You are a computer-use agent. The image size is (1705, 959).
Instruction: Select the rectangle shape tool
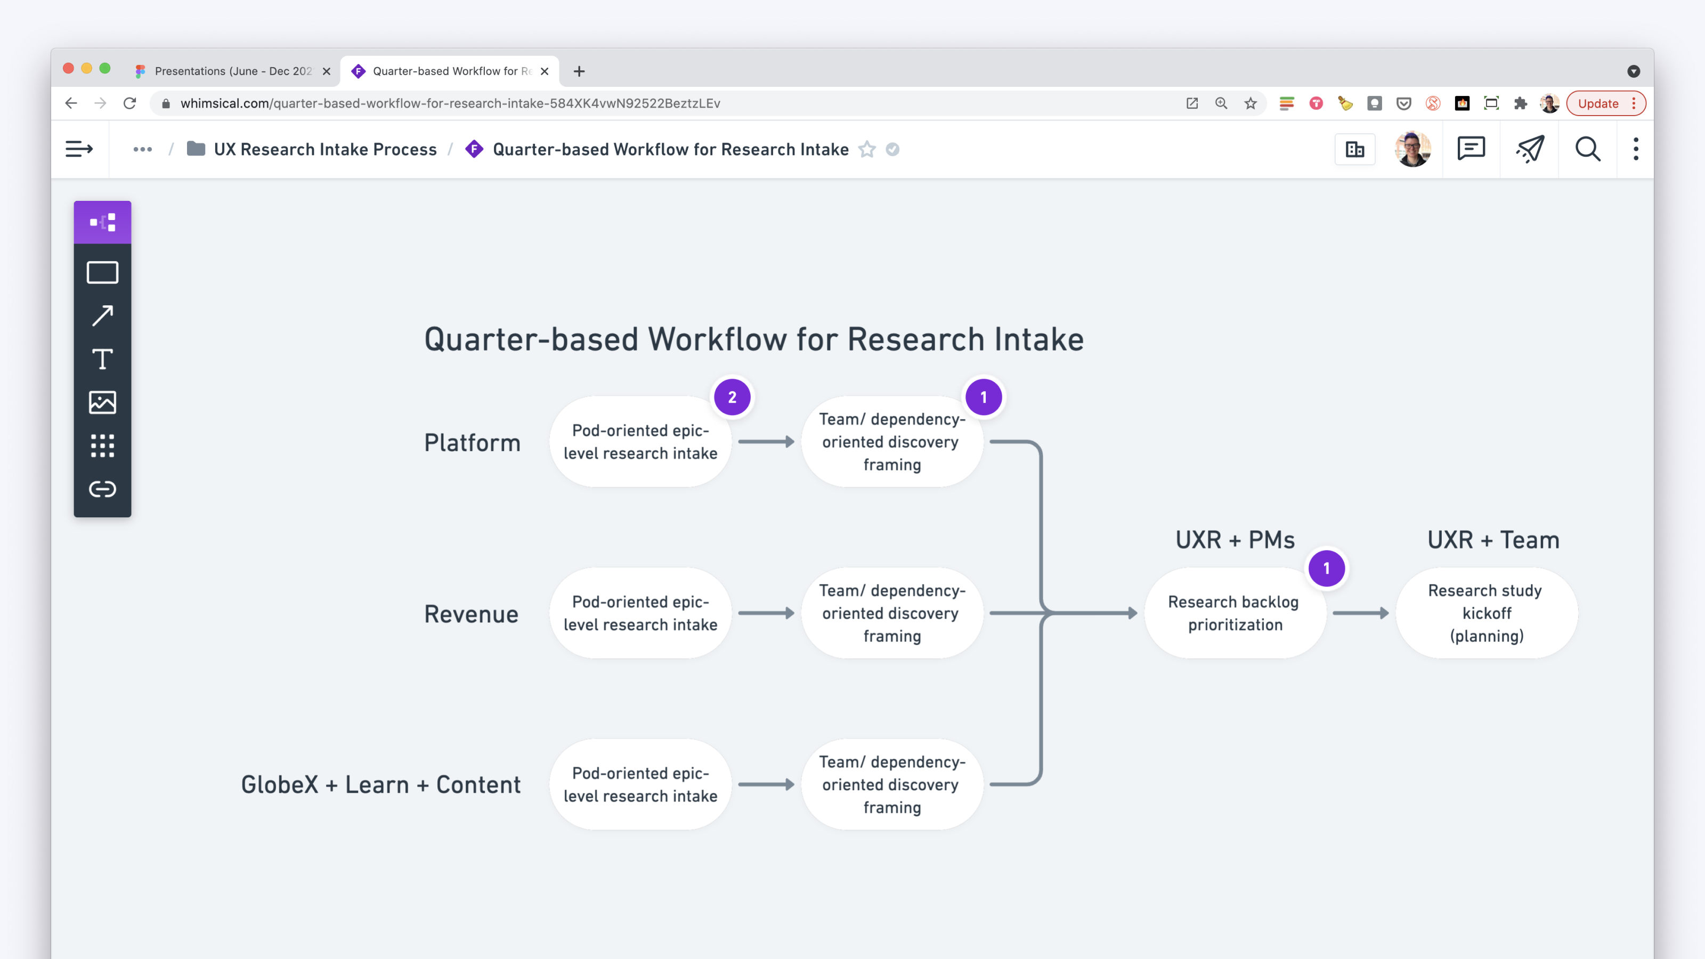103,273
